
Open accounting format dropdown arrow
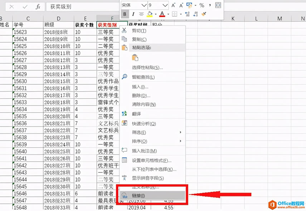tap(195, 5)
